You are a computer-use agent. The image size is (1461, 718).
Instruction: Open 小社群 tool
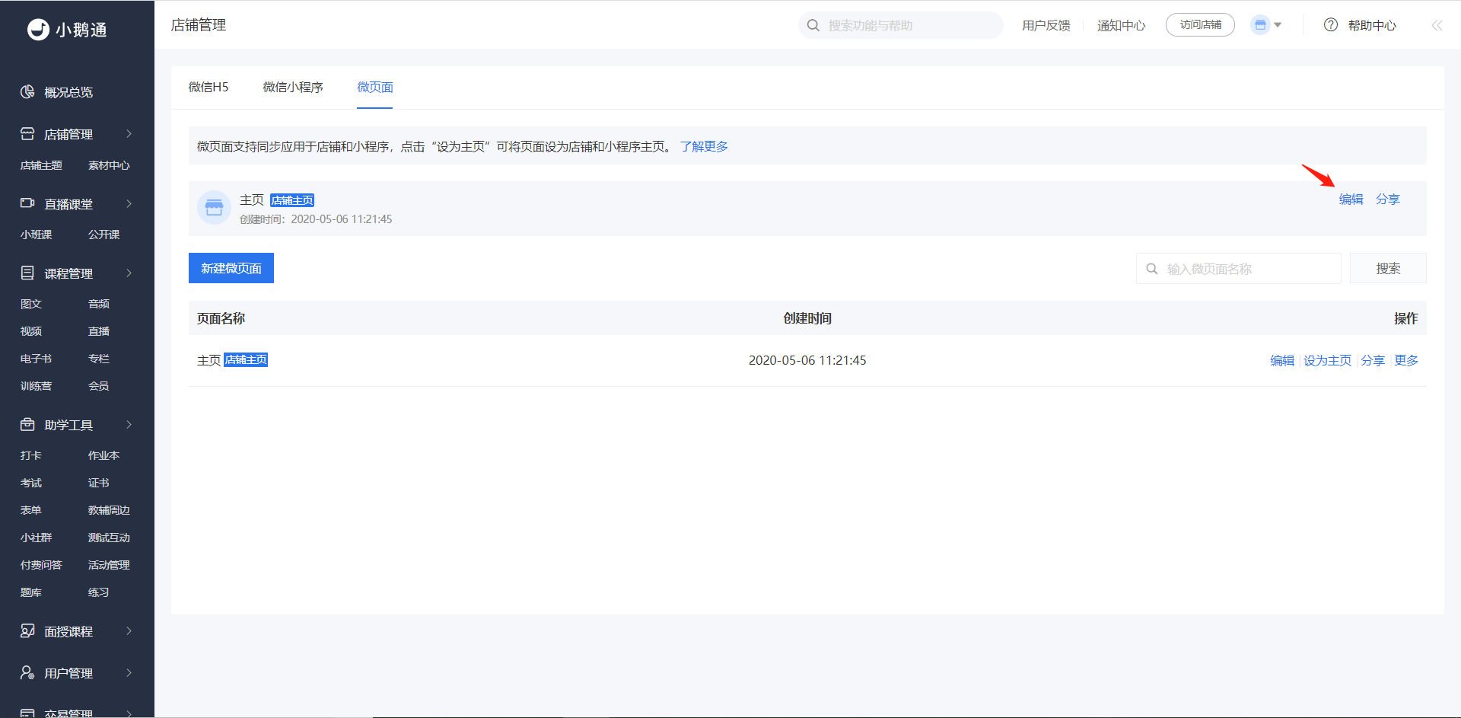(x=36, y=538)
